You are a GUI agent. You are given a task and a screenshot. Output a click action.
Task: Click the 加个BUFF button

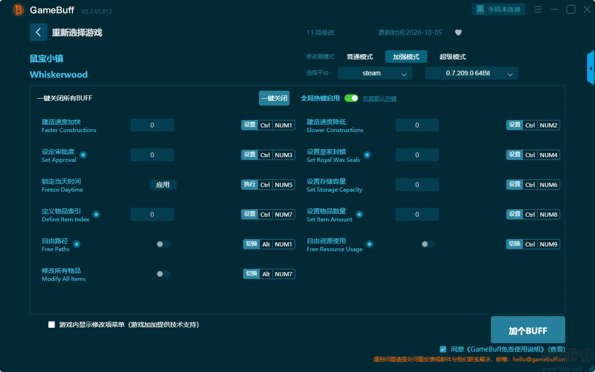pyautogui.click(x=528, y=330)
